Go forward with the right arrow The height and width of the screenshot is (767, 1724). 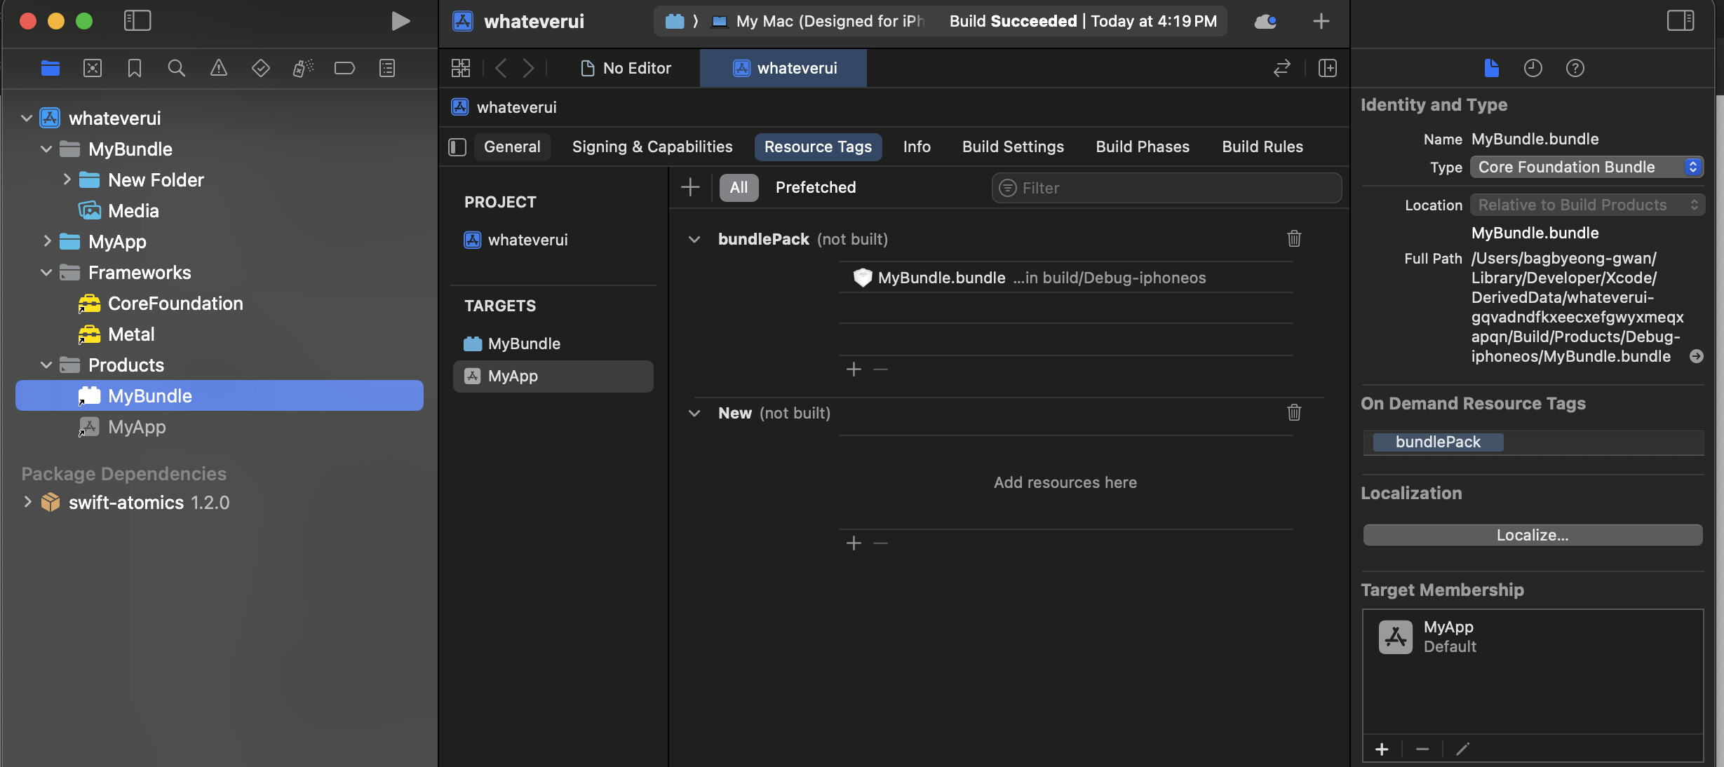pyautogui.click(x=529, y=68)
